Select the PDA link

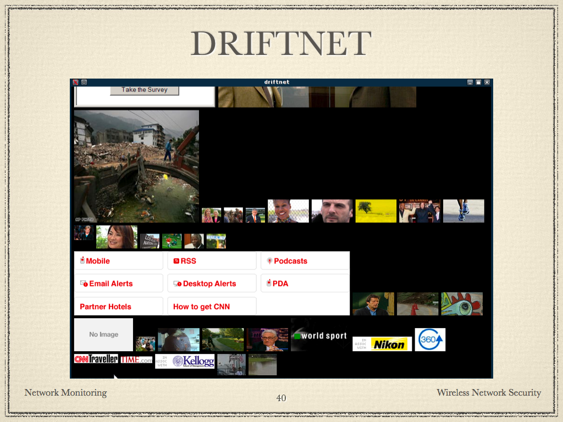point(280,284)
